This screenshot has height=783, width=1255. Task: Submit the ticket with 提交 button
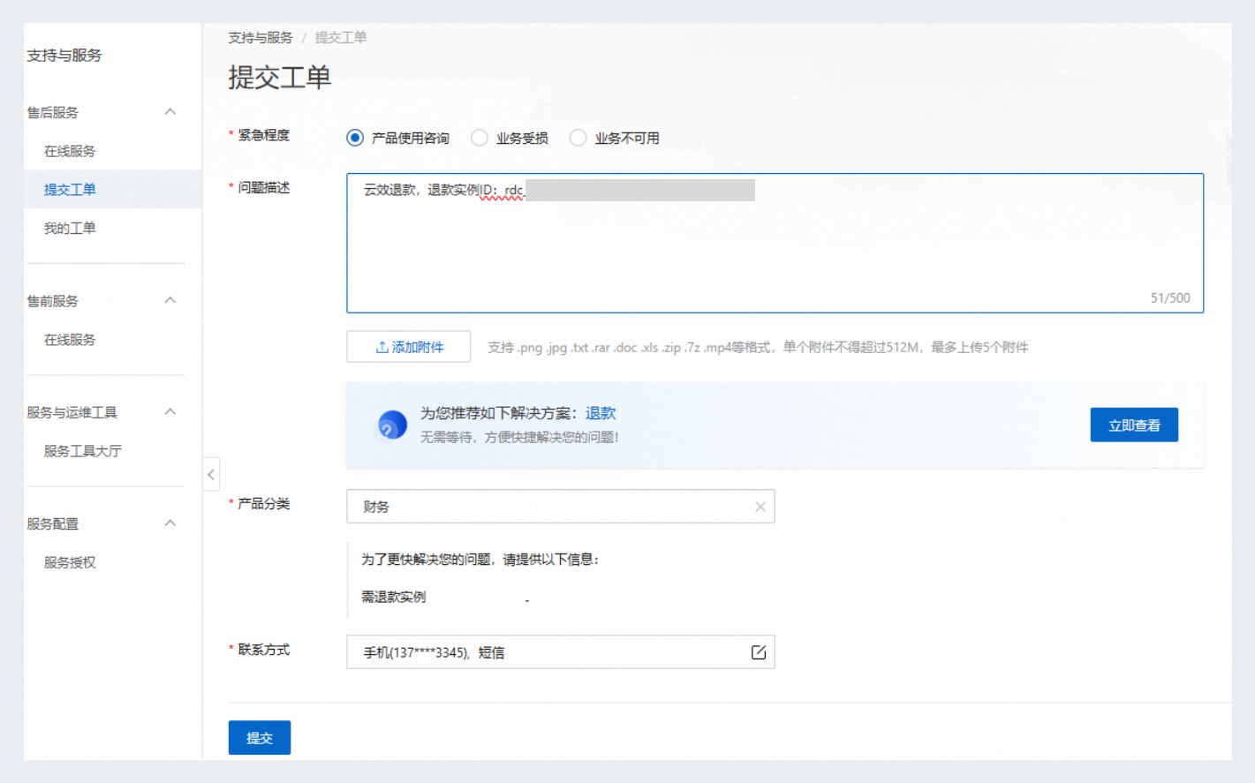click(x=260, y=738)
